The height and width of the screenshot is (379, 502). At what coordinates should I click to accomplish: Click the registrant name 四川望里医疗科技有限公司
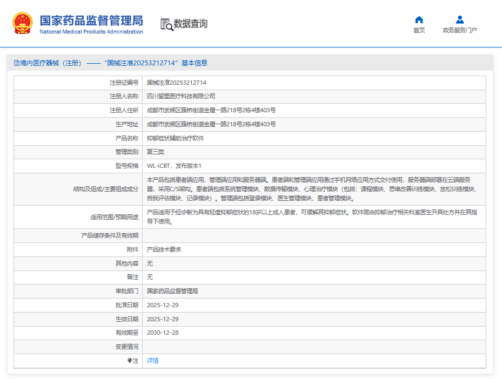pos(181,96)
